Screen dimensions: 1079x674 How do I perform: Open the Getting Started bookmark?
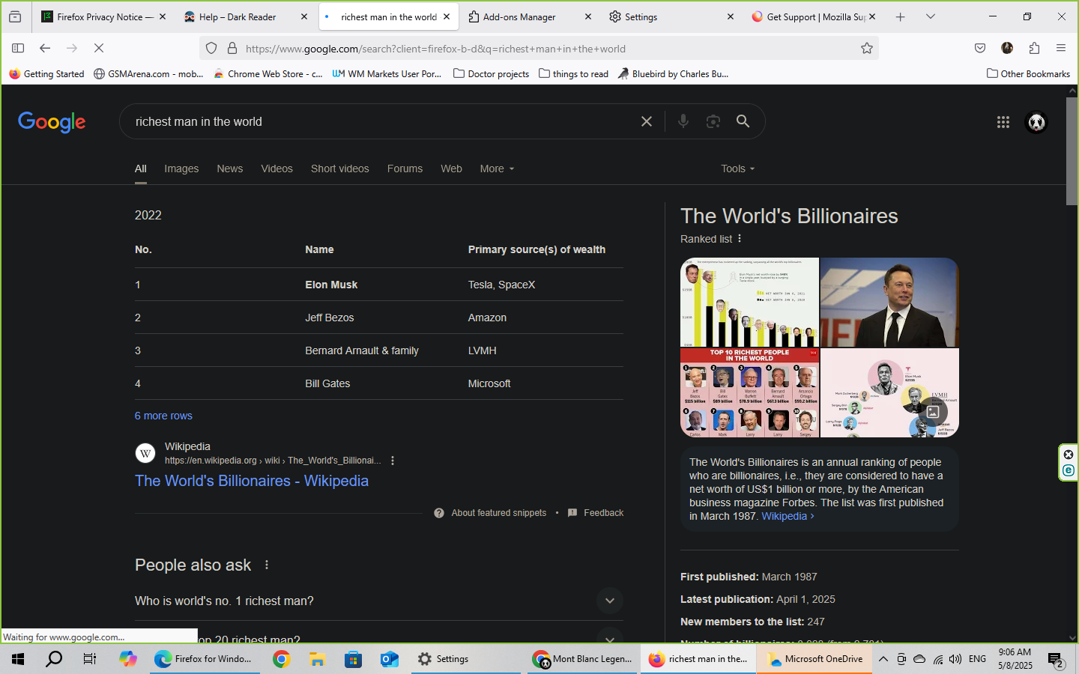coord(46,73)
